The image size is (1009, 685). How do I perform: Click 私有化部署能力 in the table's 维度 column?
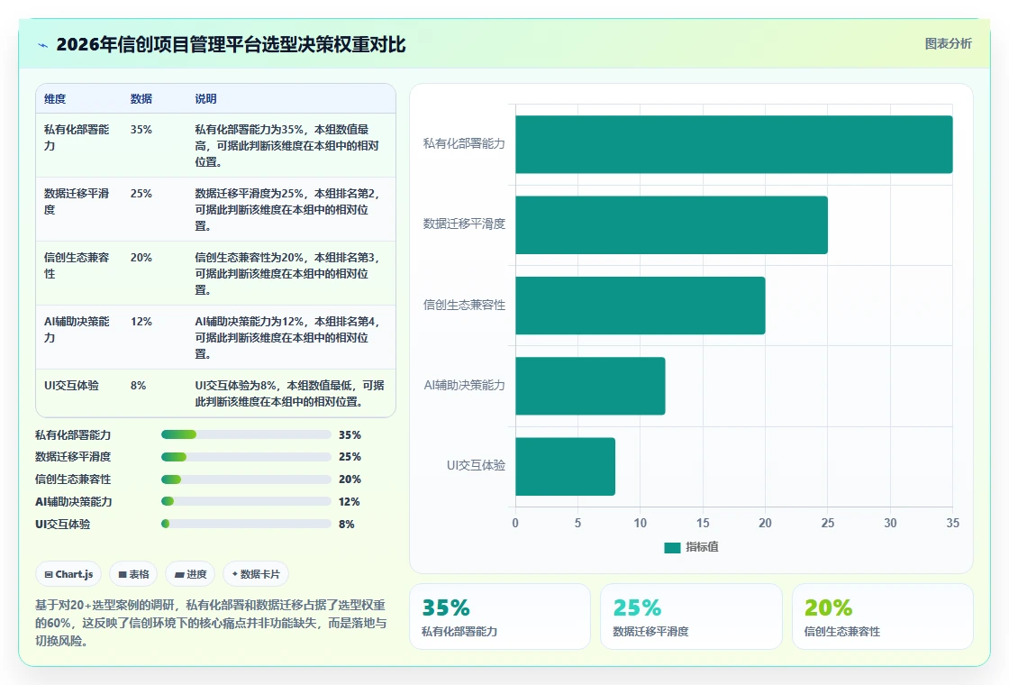point(77,137)
